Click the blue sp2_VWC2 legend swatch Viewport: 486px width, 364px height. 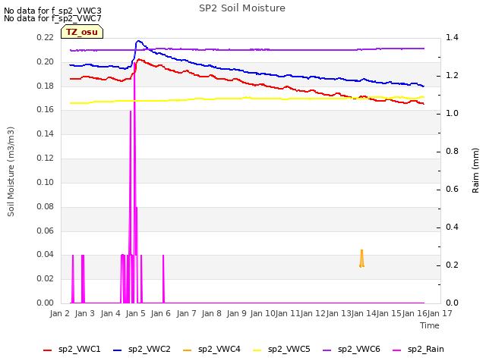tap(118, 350)
